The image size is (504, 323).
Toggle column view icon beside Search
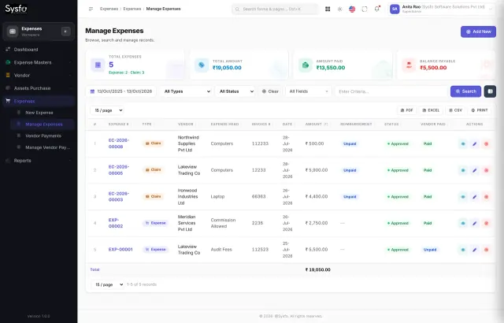[490, 91]
